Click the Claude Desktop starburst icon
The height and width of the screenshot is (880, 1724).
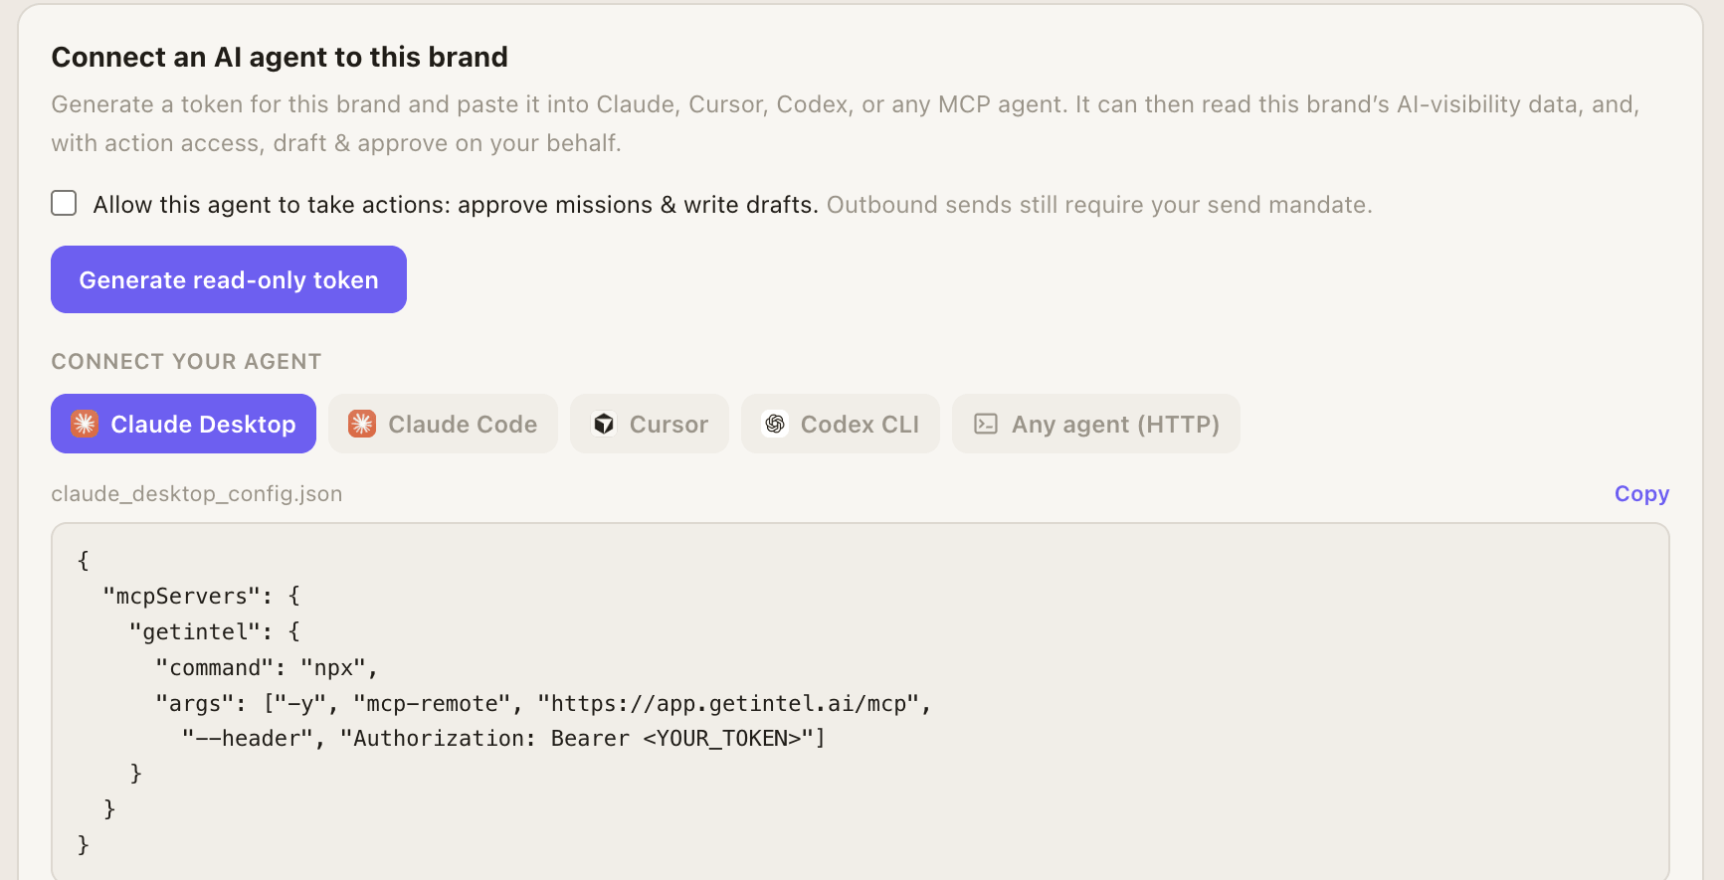tap(85, 424)
